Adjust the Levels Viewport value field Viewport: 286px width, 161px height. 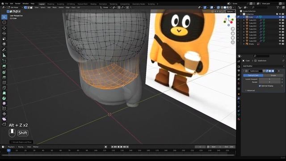(x=269, y=79)
